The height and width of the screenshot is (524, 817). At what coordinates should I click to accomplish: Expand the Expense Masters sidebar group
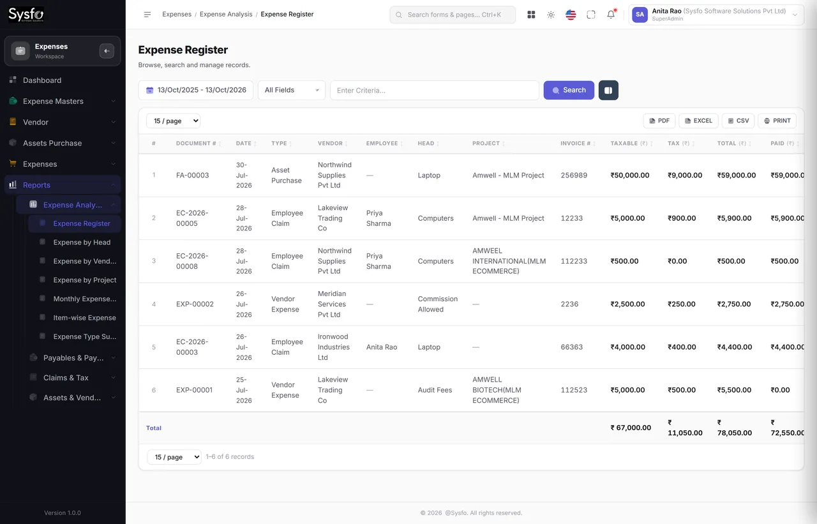[63, 101]
